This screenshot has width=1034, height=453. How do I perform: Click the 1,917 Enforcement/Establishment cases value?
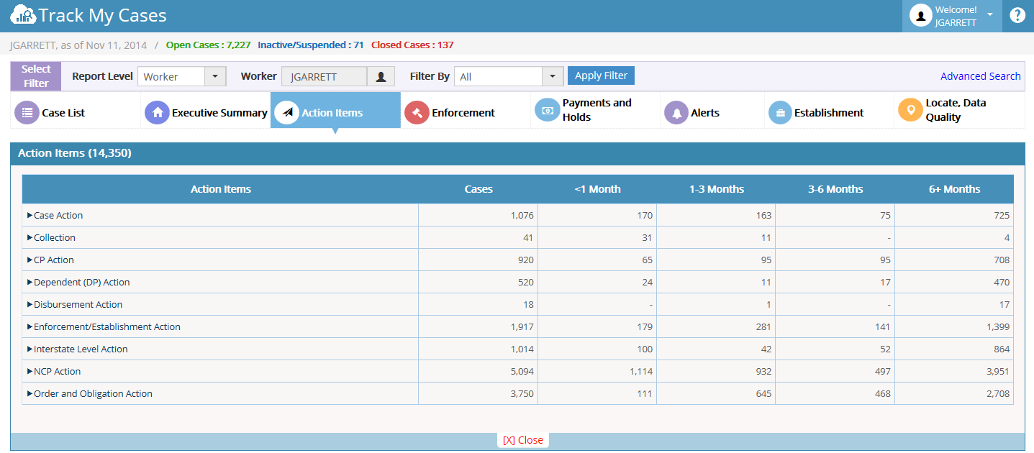click(x=522, y=326)
